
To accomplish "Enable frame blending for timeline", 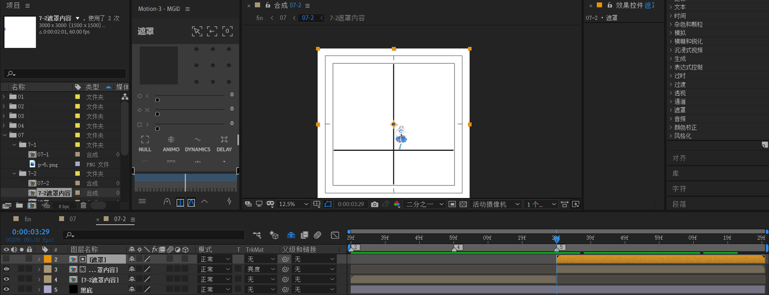I will point(305,235).
